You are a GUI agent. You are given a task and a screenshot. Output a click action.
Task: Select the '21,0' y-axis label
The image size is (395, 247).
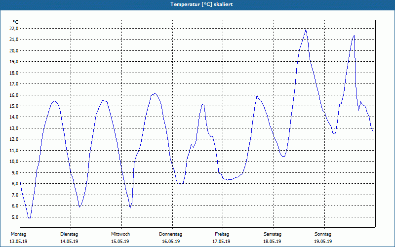coord(14,40)
